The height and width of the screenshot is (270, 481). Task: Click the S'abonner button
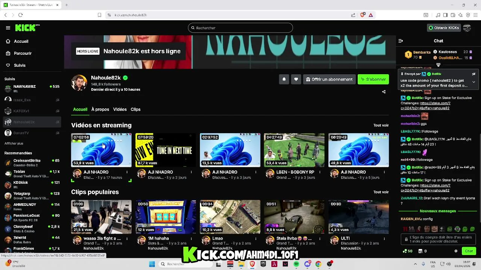coord(373,79)
